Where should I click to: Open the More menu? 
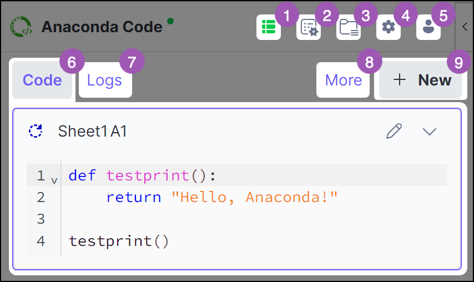pyautogui.click(x=343, y=80)
